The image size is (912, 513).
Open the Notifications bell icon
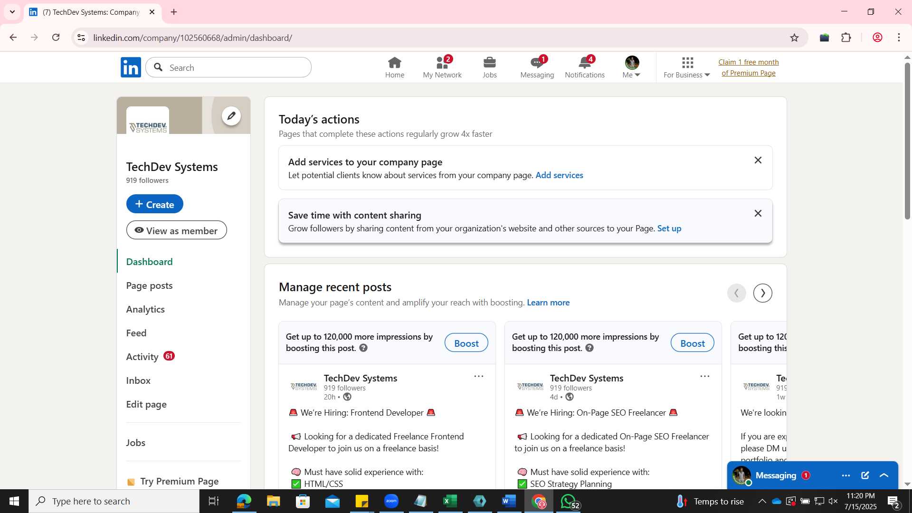tap(585, 67)
